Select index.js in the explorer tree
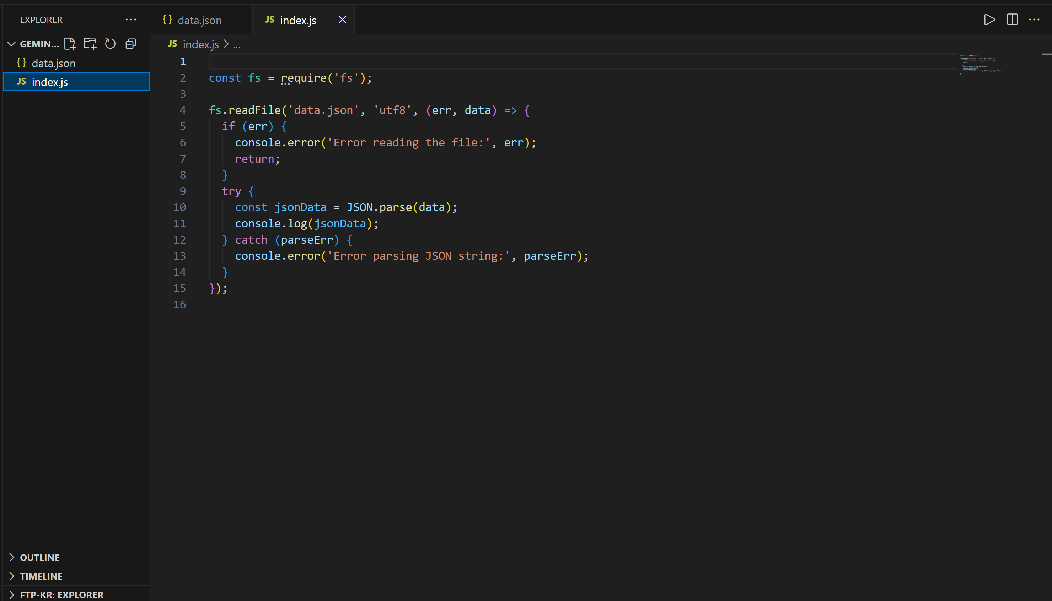The height and width of the screenshot is (601, 1052). point(76,82)
